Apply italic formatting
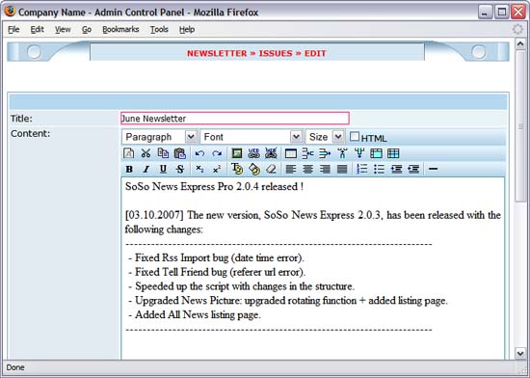Viewport: 530px width, 378px height. click(146, 169)
